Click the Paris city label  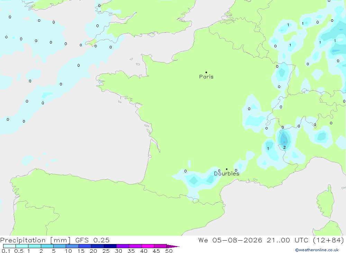point(206,77)
